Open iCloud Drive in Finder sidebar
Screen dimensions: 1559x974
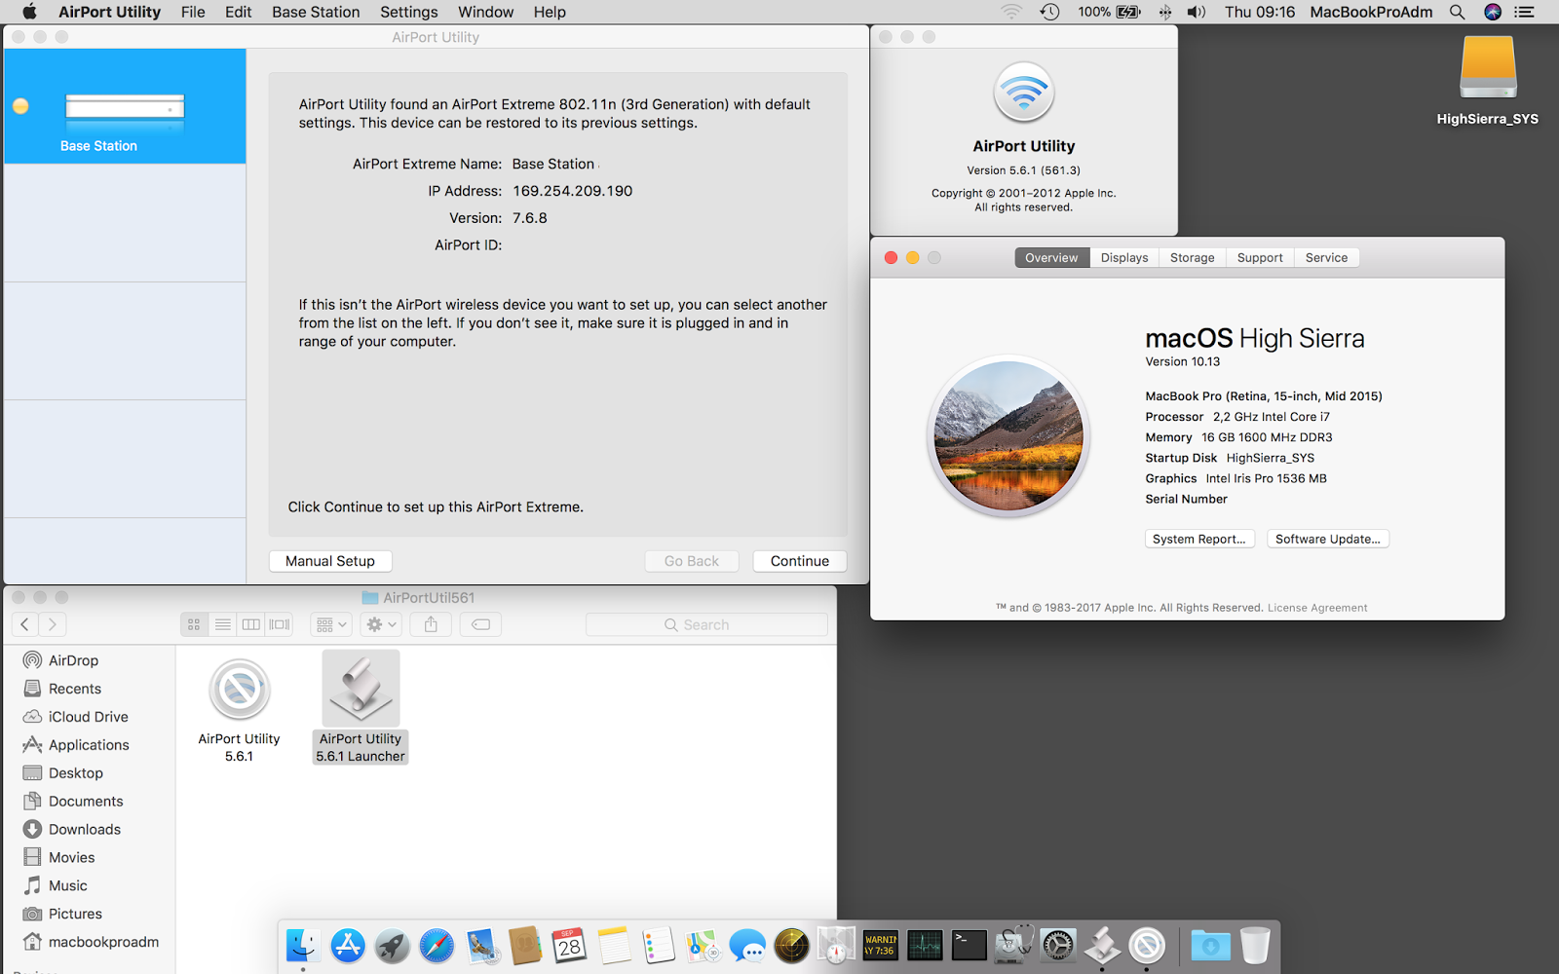tap(88, 717)
